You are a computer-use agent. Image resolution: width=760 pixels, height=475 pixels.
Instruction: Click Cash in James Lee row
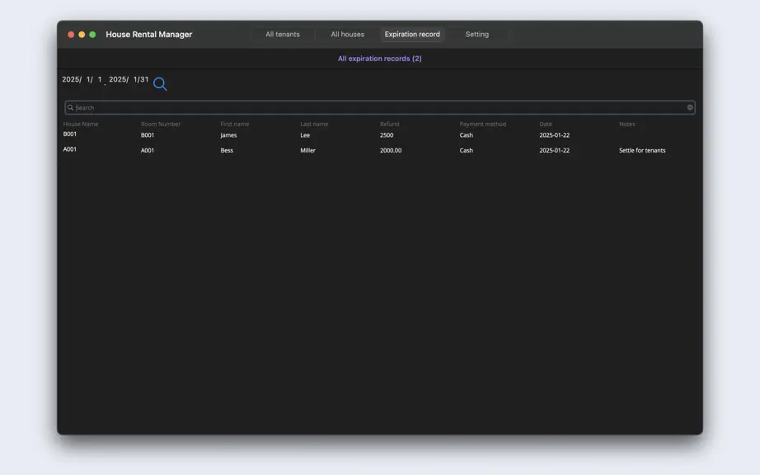click(467, 135)
